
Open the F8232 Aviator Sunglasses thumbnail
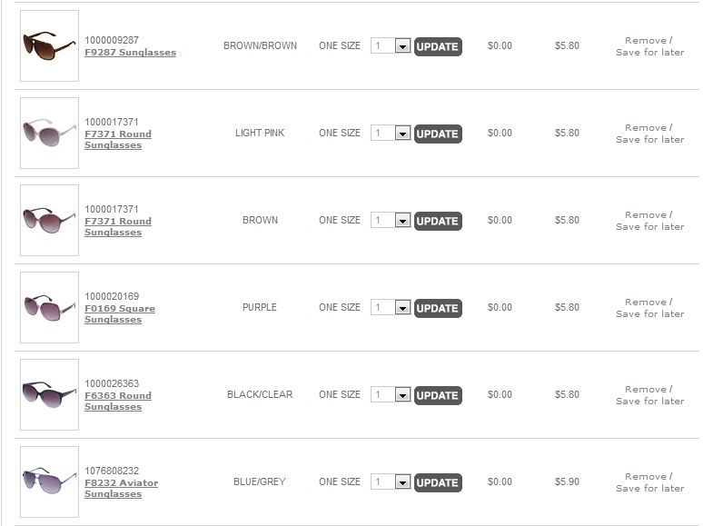pyautogui.click(x=49, y=481)
